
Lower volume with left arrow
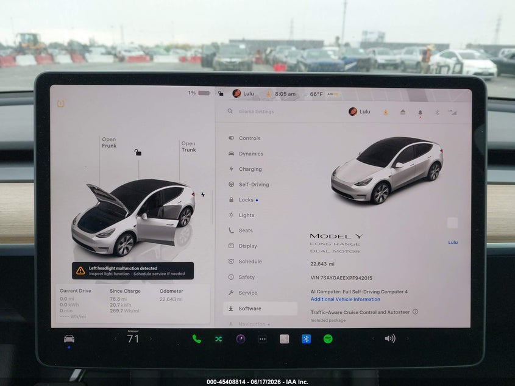(373, 338)
